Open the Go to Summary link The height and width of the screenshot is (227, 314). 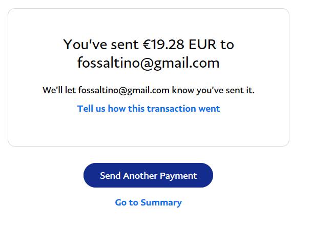tap(149, 202)
